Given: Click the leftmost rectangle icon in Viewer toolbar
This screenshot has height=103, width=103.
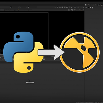Looking at the screenshot, I should pyautogui.click(x=55, y=7).
